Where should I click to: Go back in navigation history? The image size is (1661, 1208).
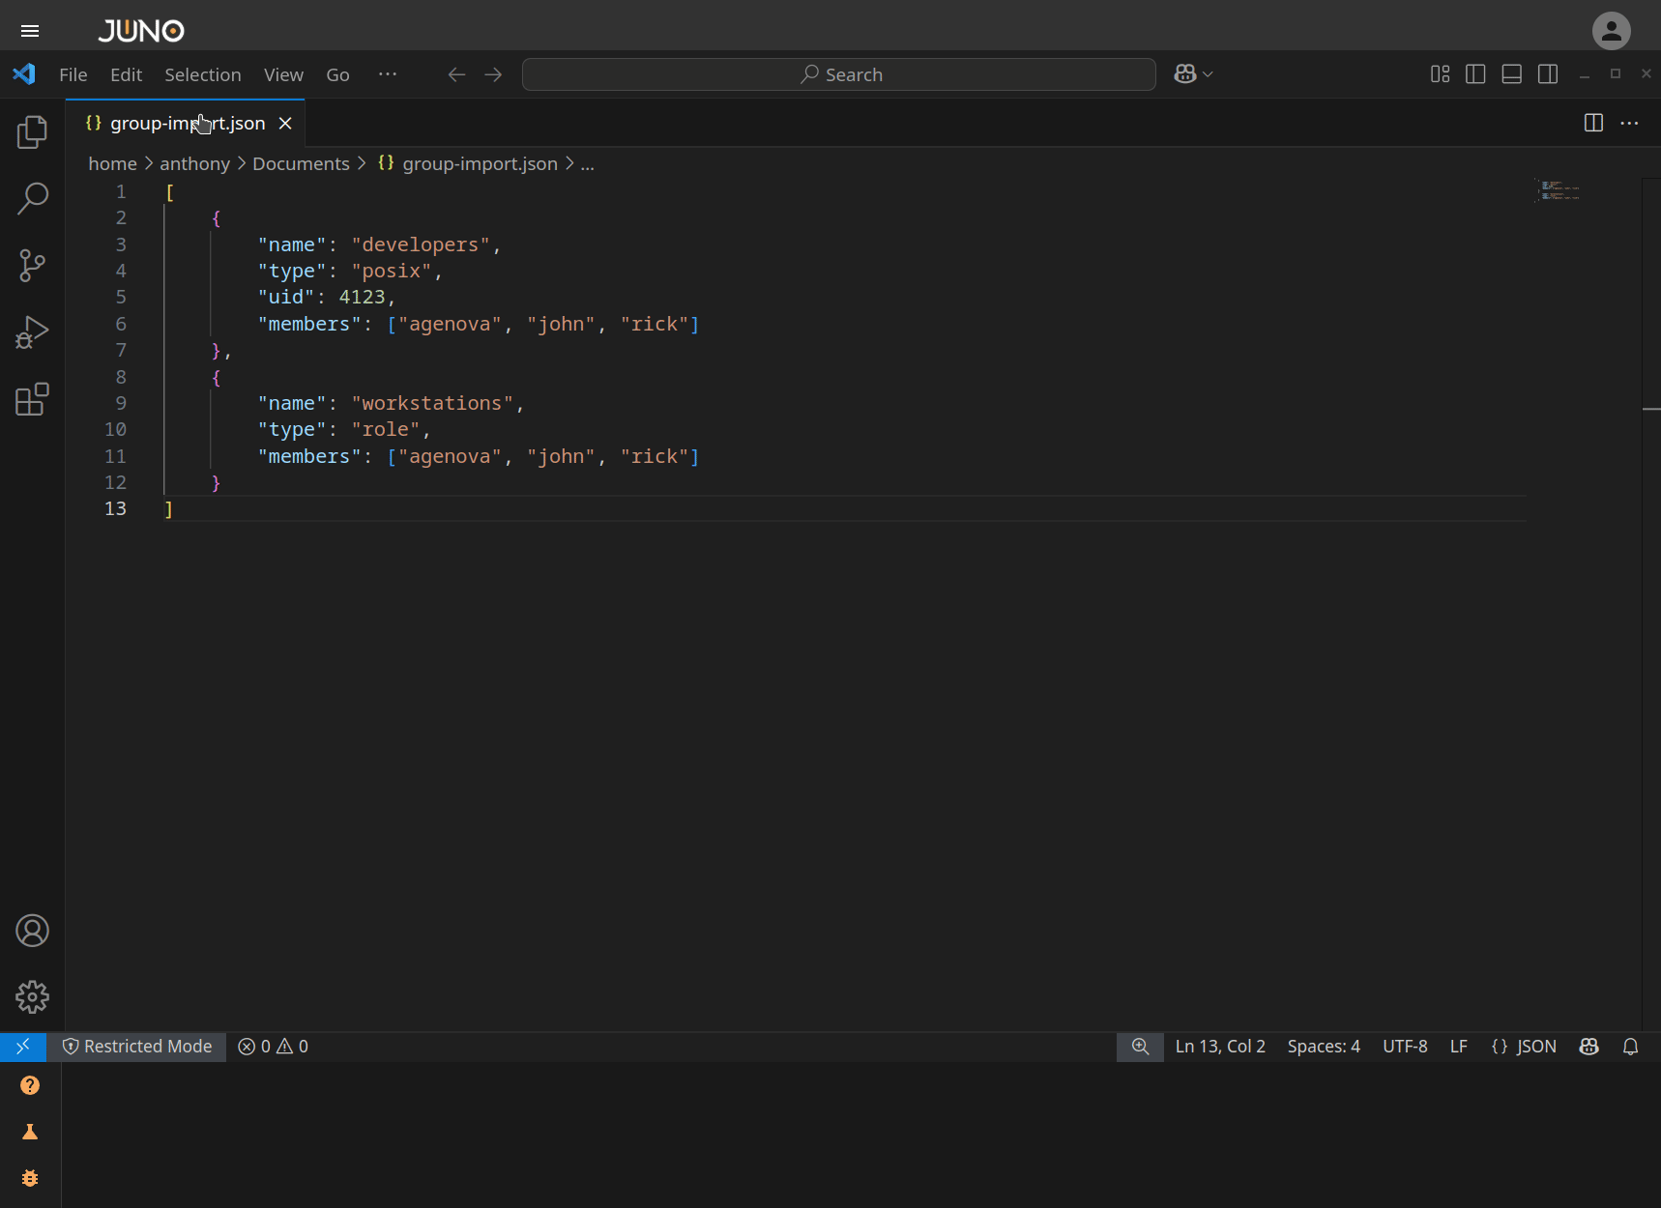(x=456, y=74)
